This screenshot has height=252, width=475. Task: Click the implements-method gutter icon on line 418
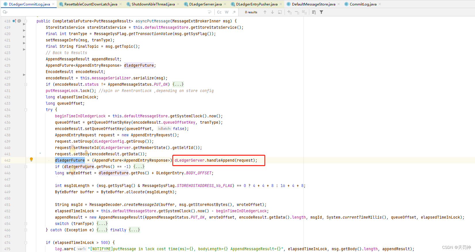pyautogui.click(x=14, y=21)
